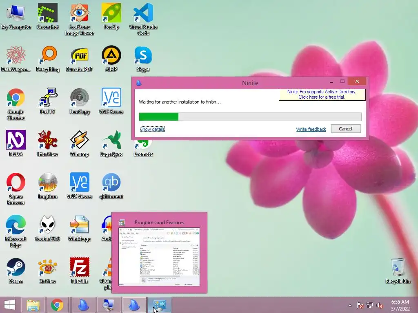Launch foobar2000 desktop shortcut
This screenshot has width=418, height=313.
tap(47, 228)
